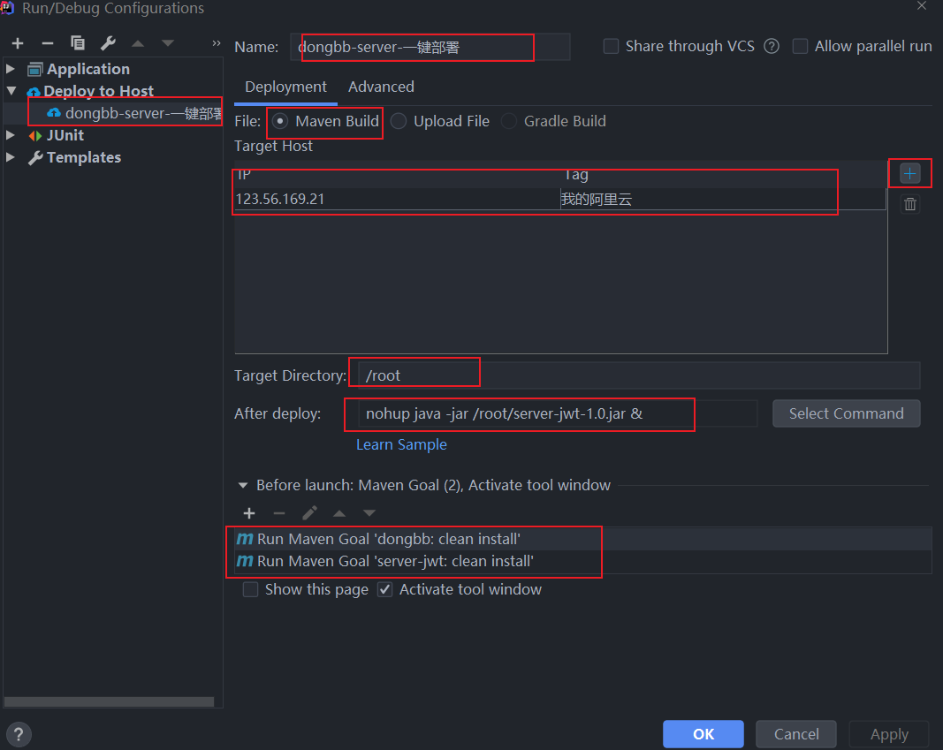
Task: Click the Select Command button
Action: coord(846,413)
